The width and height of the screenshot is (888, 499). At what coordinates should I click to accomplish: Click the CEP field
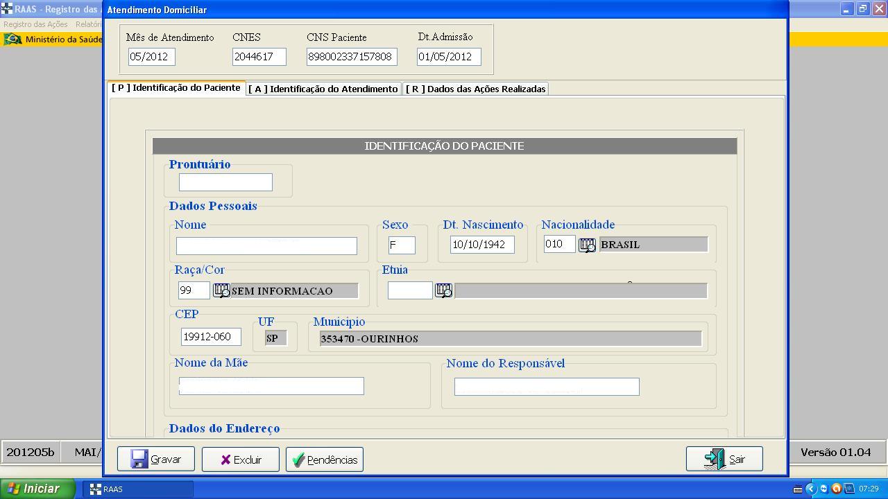(211, 337)
